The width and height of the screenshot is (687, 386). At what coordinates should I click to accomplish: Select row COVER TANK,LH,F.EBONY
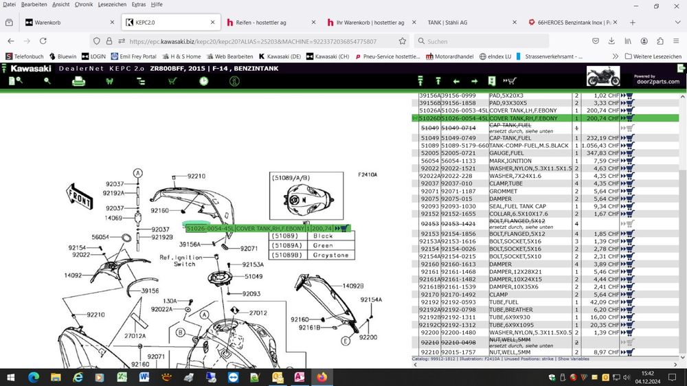545,111
